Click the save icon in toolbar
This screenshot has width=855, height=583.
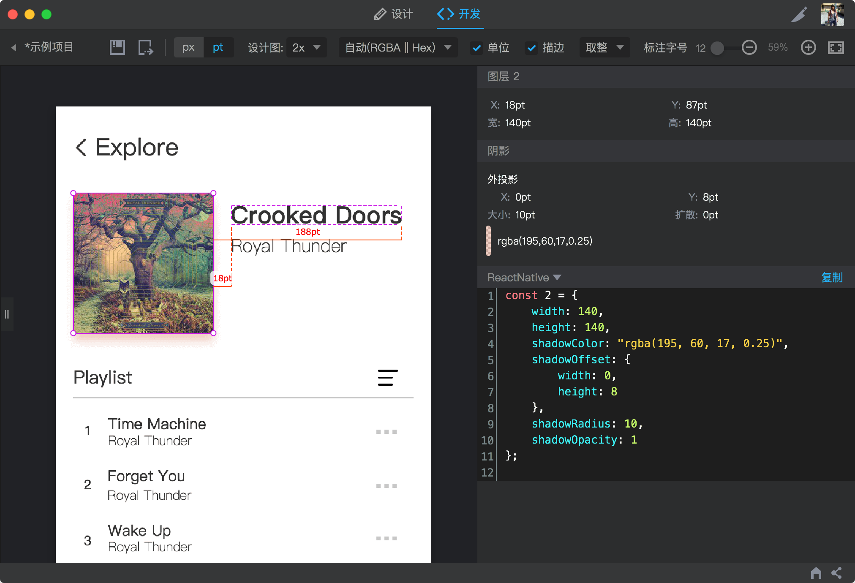pyautogui.click(x=117, y=47)
